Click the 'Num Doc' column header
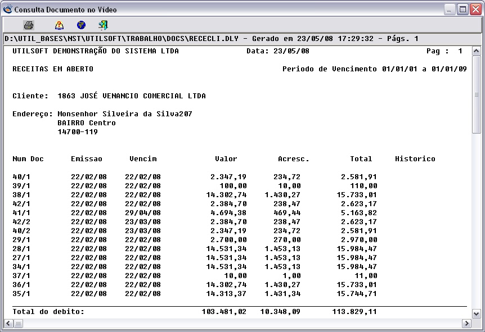The image size is (485, 332). point(28,159)
